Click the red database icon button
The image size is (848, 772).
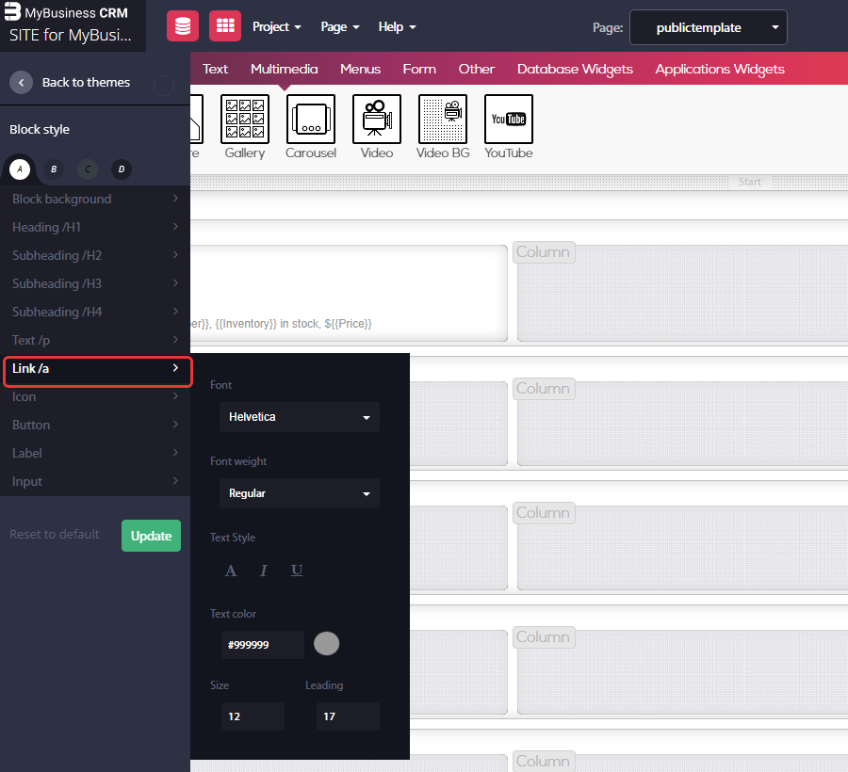pos(183,26)
